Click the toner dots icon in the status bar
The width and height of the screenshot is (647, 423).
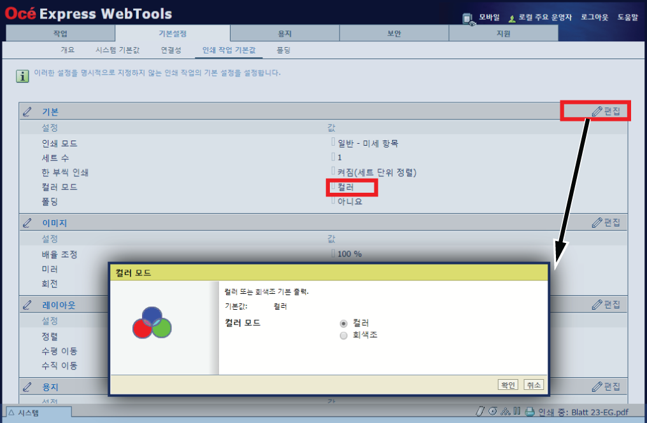[506, 411]
